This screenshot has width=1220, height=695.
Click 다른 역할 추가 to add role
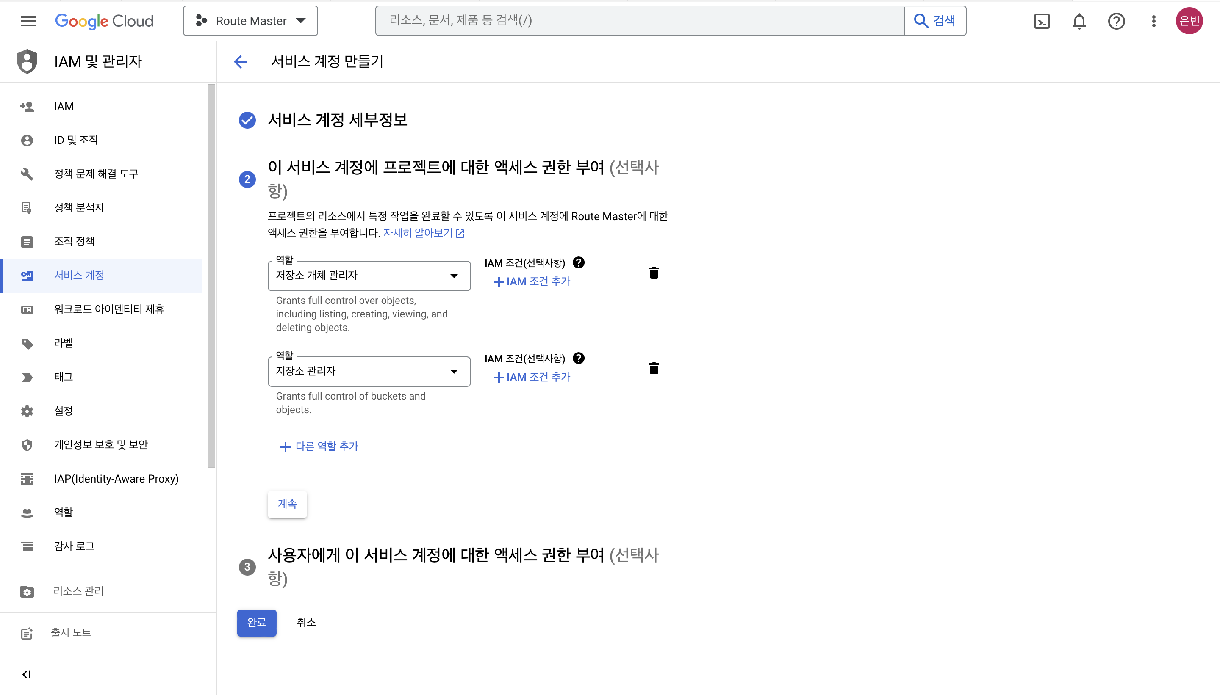pyautogui.click(x=319, y=446)
